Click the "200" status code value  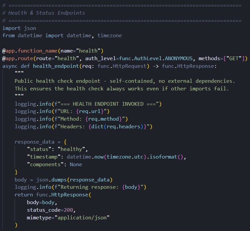[68, 210]
